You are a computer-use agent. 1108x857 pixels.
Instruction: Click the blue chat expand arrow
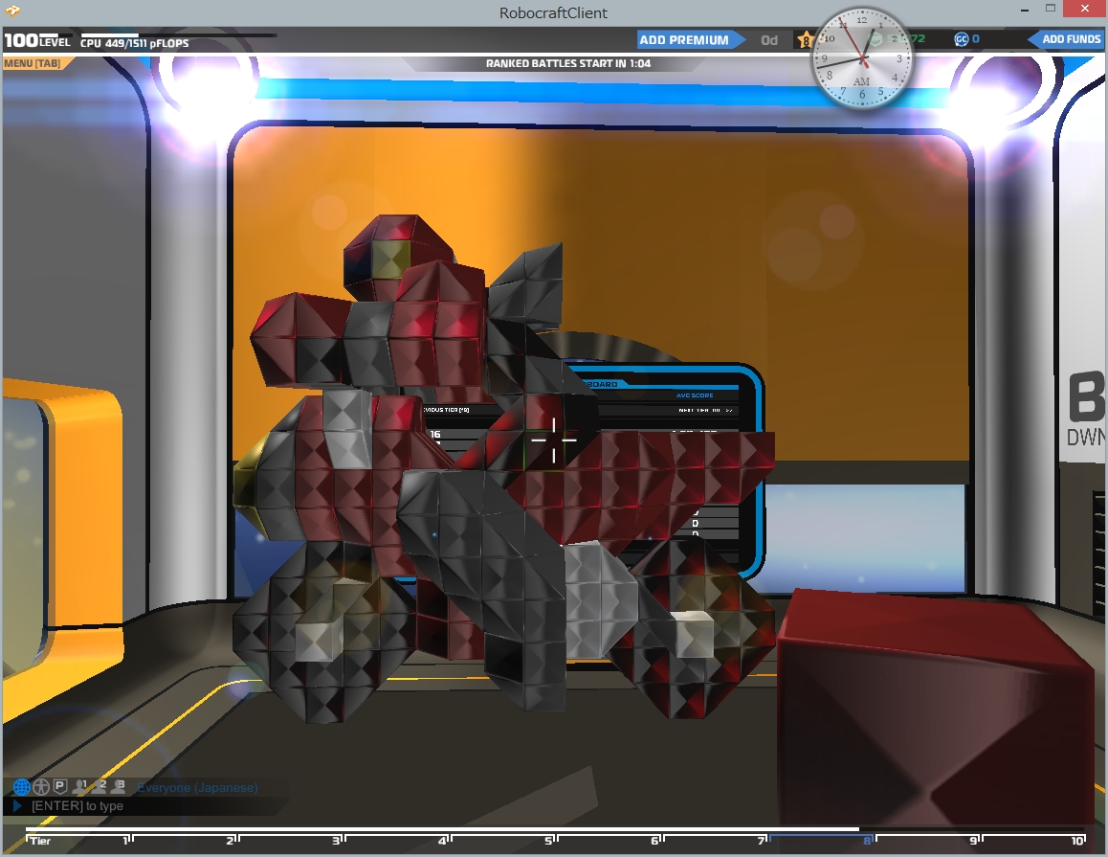[17, 806]
